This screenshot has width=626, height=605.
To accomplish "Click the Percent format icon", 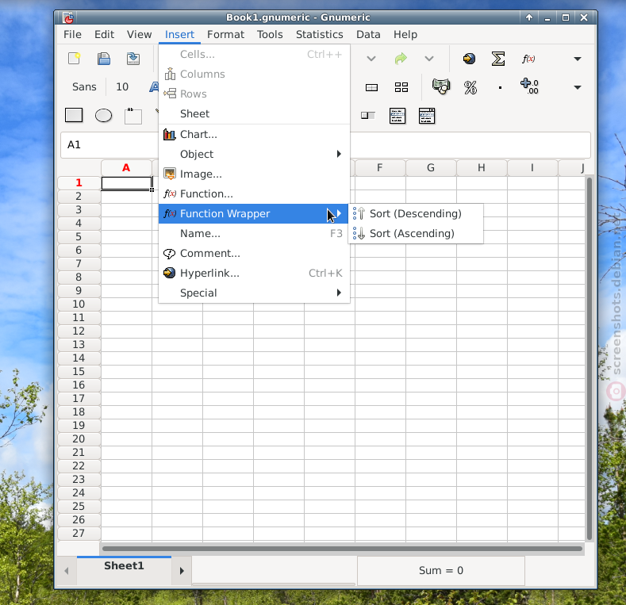I will [x=470, y=87].
